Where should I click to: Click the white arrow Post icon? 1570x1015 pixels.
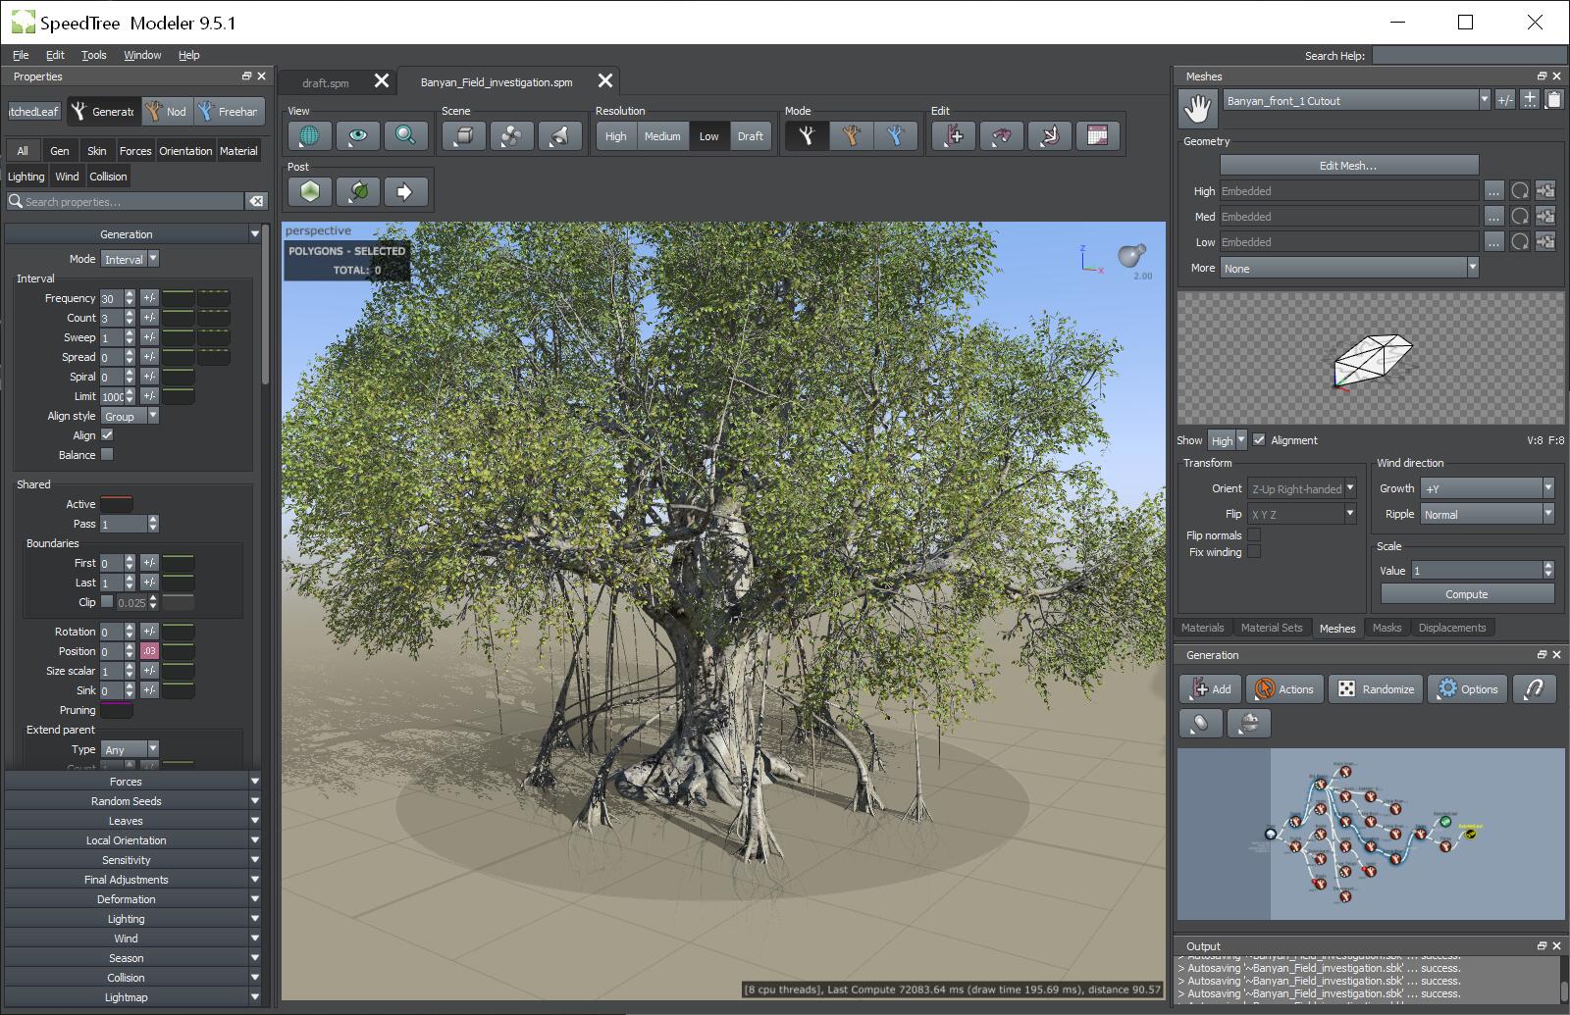click(405, 192)
